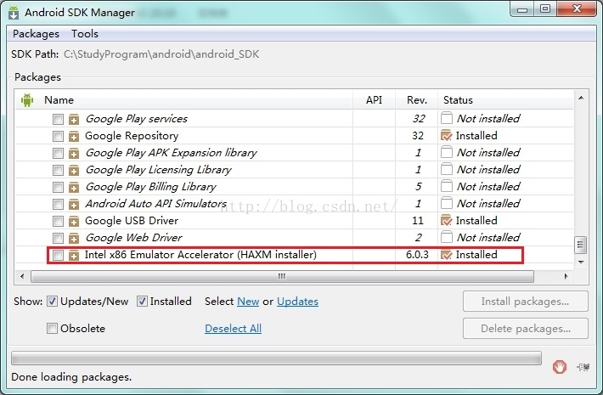Select the Intel x86 Emulator Accelerator (HAXM installer) name
Viewport: 603px width, 395px height.
click(200, 255)
